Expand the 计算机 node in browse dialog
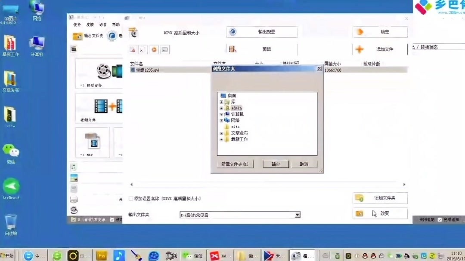This screenshot has height=261, width=465. point(222,114)
